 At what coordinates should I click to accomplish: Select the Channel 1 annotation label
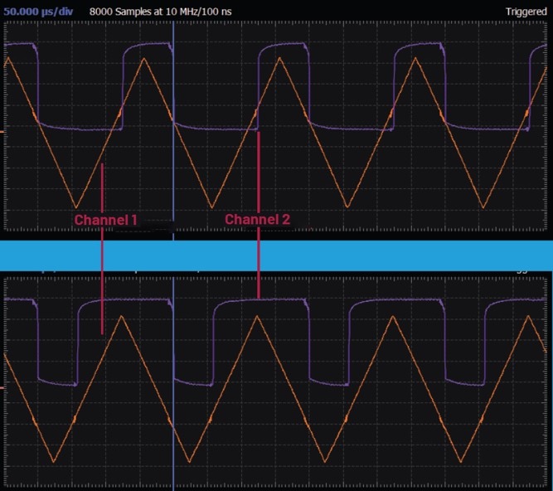click(x=105, y=220)
